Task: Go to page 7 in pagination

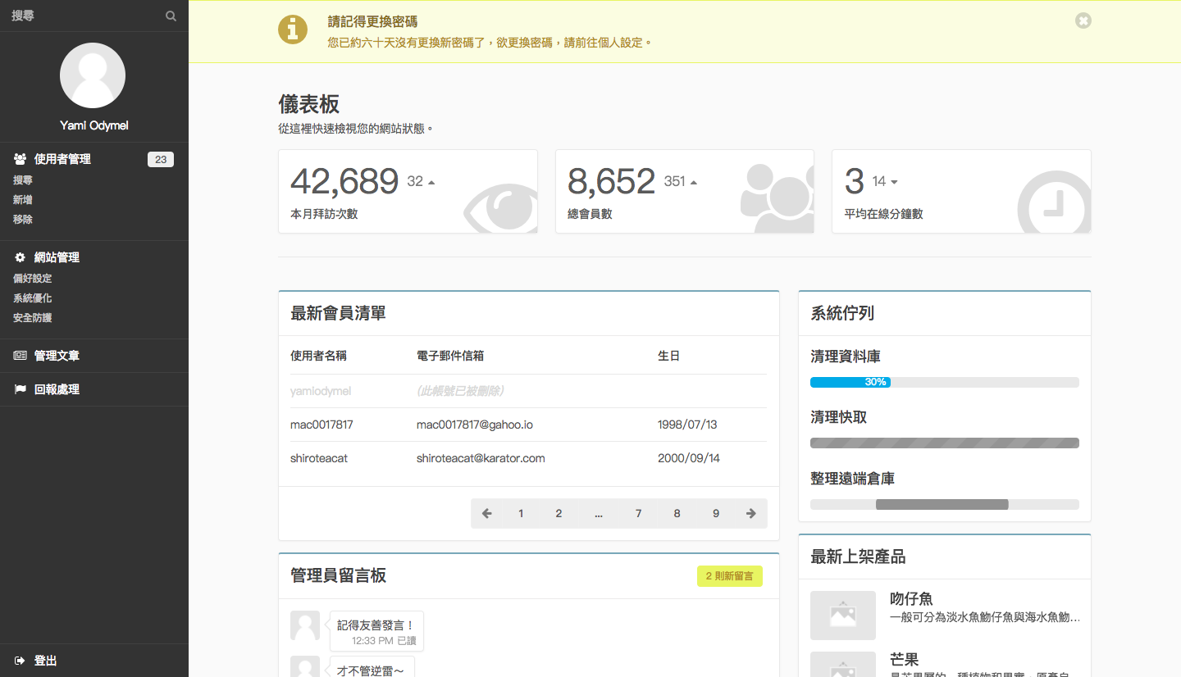Action: click(638, 513)
